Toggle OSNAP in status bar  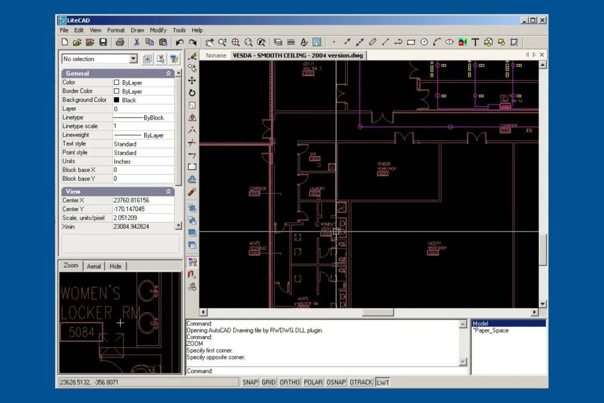336,382
